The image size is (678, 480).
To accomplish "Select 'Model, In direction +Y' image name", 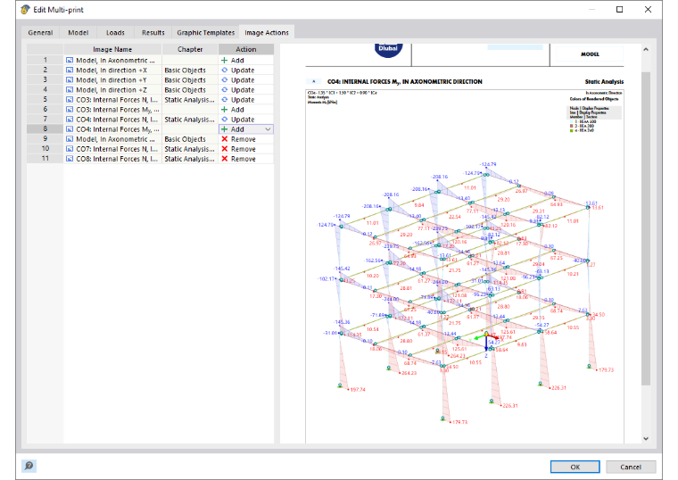I will pos(112,80).
